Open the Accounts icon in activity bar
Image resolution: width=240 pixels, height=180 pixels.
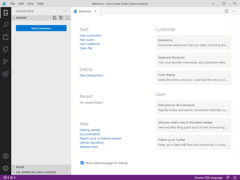point(6,156)
